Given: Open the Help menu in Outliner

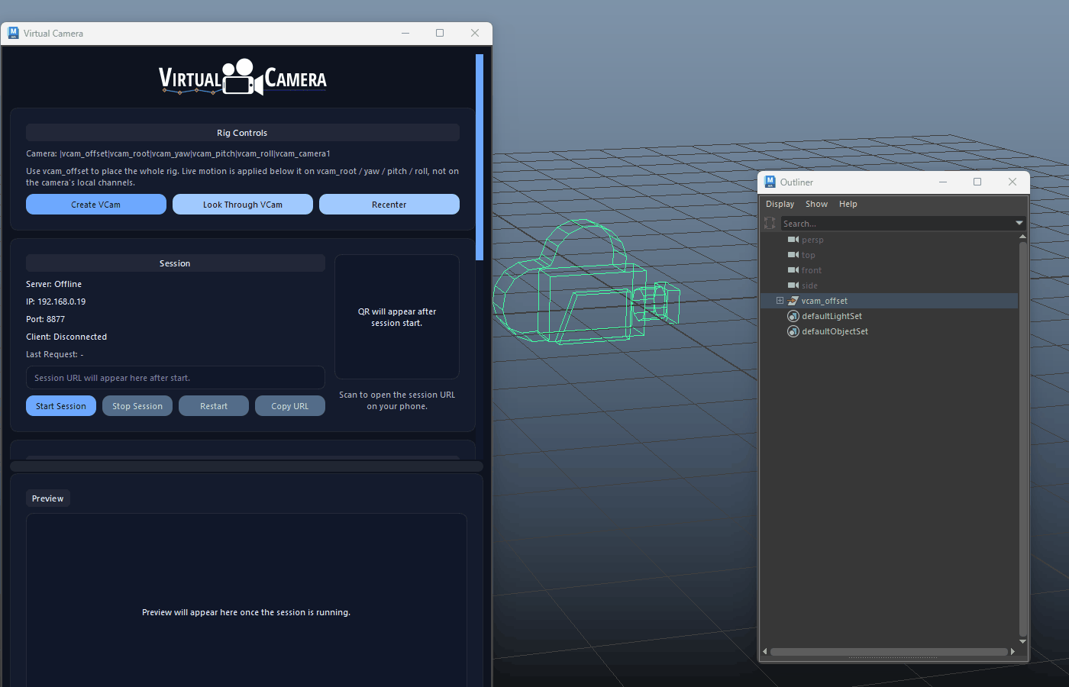Looking at the screenshot, I should 848,204.
